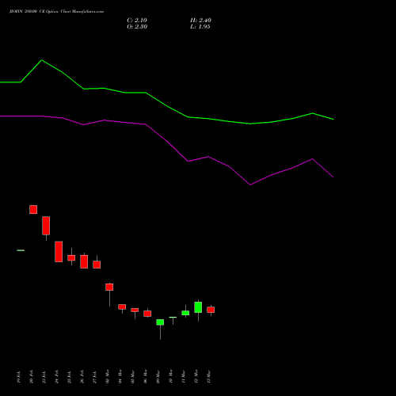Click the green upper band line

(166, 105)
